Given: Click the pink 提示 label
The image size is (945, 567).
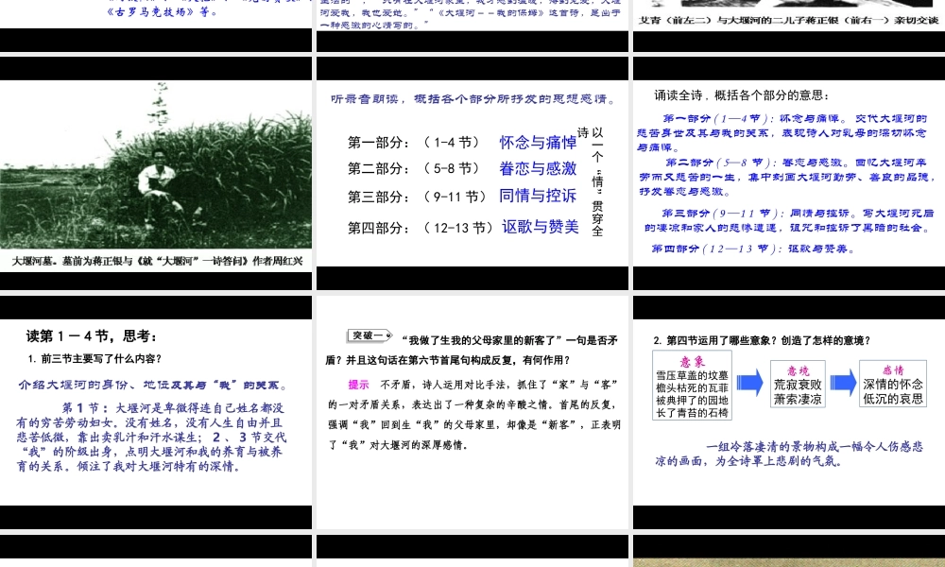Looking at the screenshot, I should tap(358, 385).
